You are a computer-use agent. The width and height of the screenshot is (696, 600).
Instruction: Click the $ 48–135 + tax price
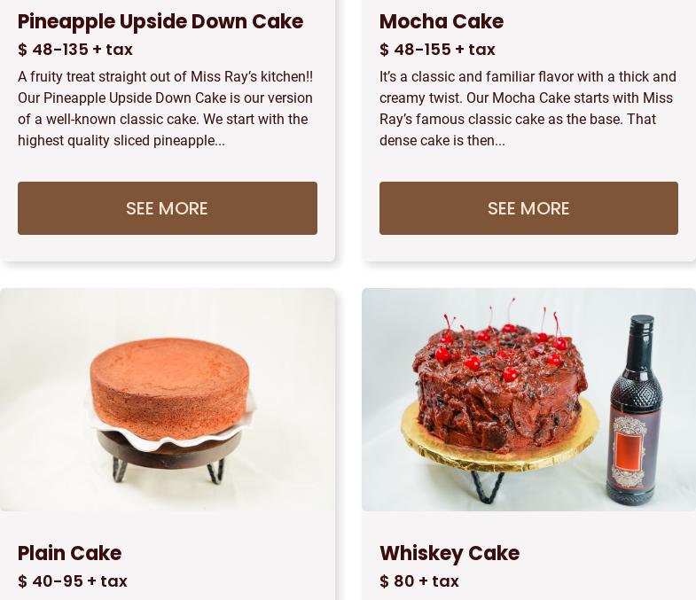[75, 50]
